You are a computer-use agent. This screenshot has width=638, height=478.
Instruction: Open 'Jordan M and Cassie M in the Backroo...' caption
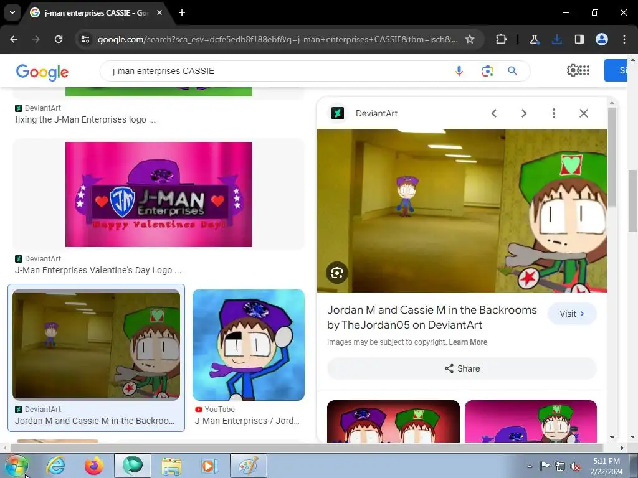pos(95,421)
